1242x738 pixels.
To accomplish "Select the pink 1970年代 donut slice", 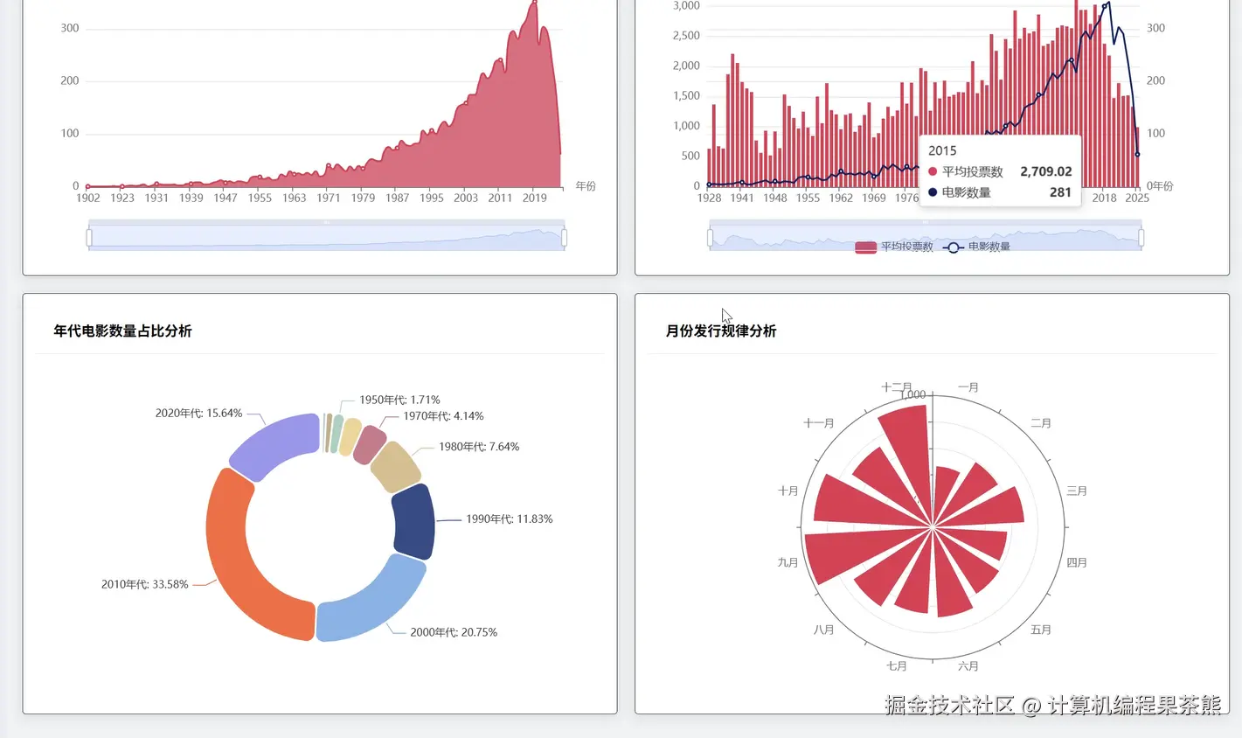I will (x=370, y=444).
